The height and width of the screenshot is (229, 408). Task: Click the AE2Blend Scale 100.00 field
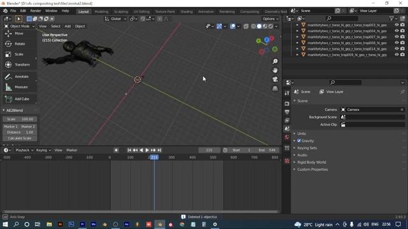pos(20,119)
